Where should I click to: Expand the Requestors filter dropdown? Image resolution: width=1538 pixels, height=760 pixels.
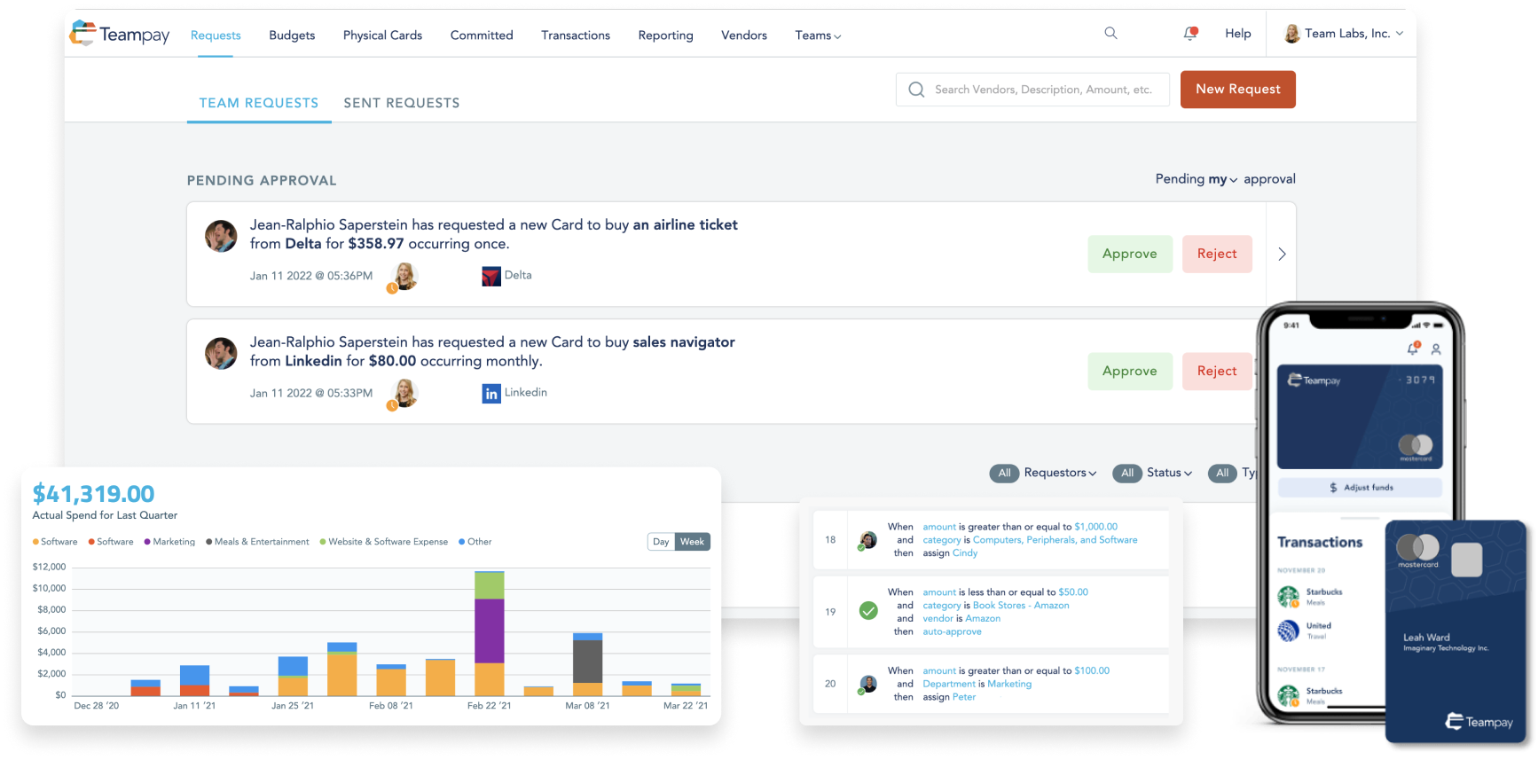[x=1060, y=474]
